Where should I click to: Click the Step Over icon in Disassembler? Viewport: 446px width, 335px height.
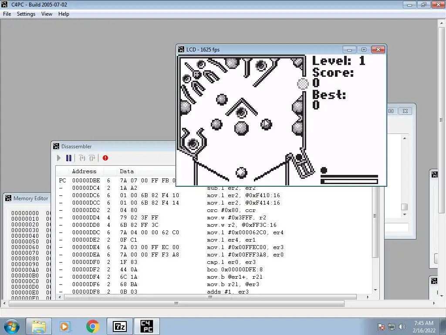point(92,158)
